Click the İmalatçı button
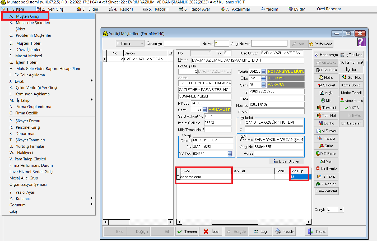Screen dimensions: 377x241 [326, 138]
